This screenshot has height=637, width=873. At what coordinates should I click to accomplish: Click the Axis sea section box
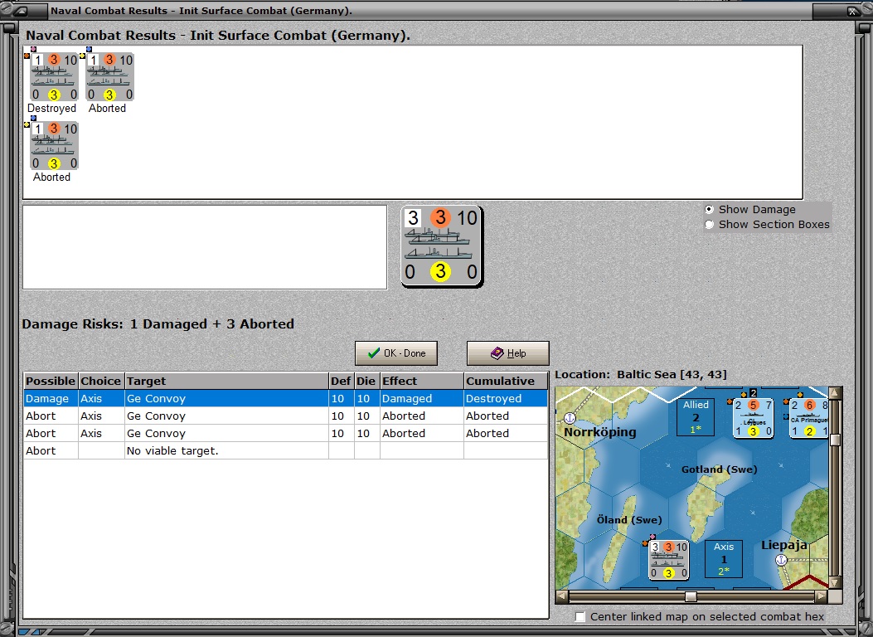[x=723, y=558]
